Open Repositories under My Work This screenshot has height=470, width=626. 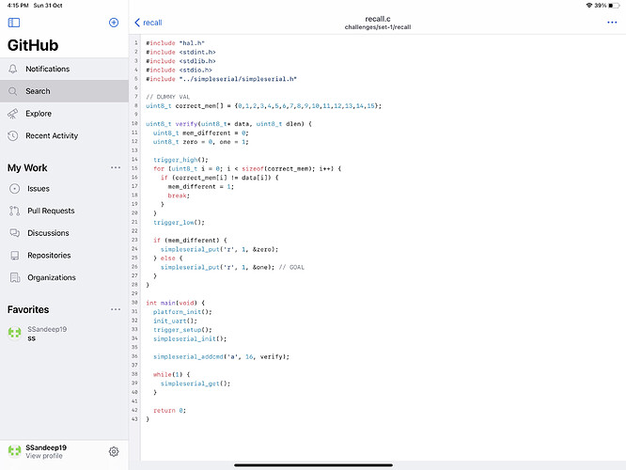coord(64,255)
